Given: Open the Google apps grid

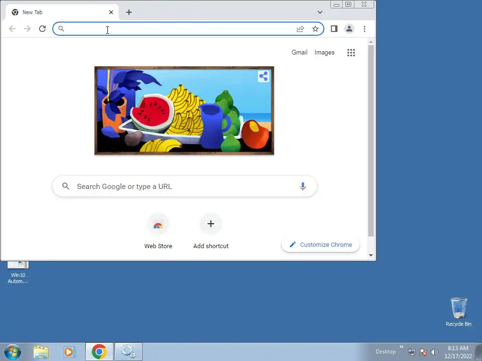Looking at the screenshot, I should 351,53.
